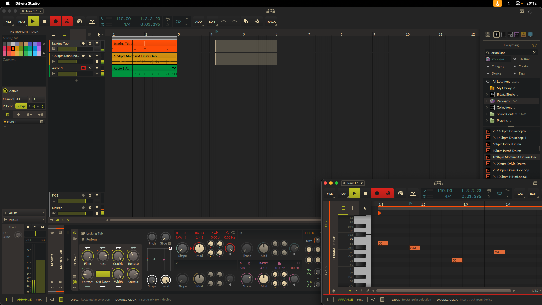Toggle S button on Audio 3 track
Image resolution: width=542 pixels, height=305 pixels.
[90, 68]
